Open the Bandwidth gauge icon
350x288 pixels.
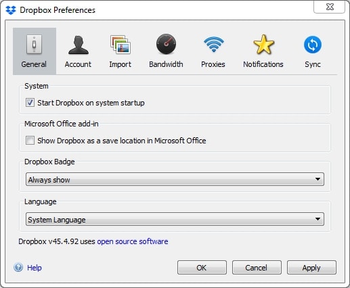point(166,44)
